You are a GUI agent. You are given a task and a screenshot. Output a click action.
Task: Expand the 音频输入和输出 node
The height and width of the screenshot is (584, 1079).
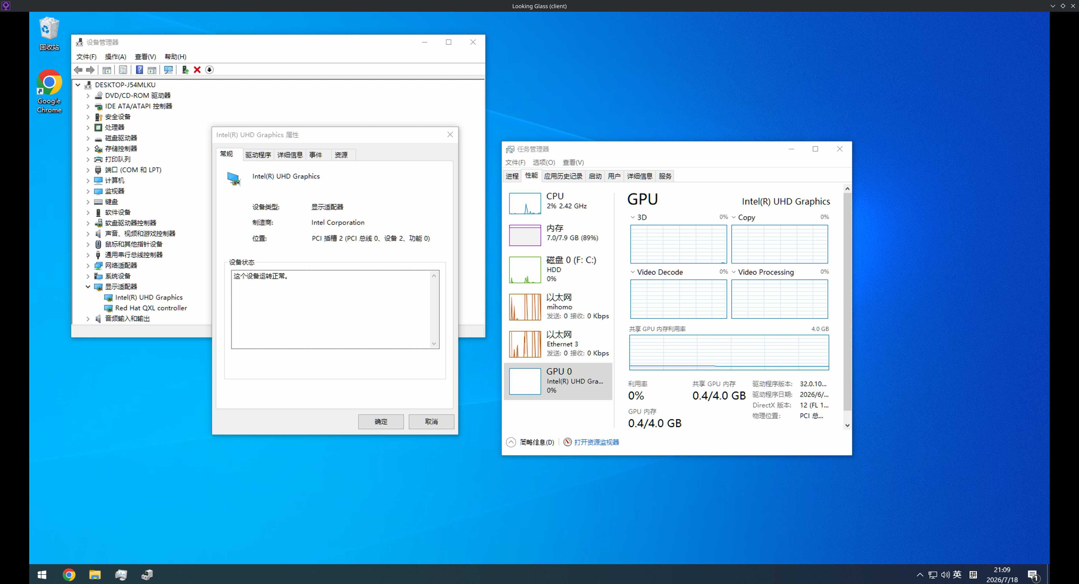[x=88, y=319]
